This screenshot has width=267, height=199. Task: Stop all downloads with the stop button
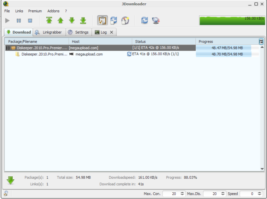click(x=30, y=21)
